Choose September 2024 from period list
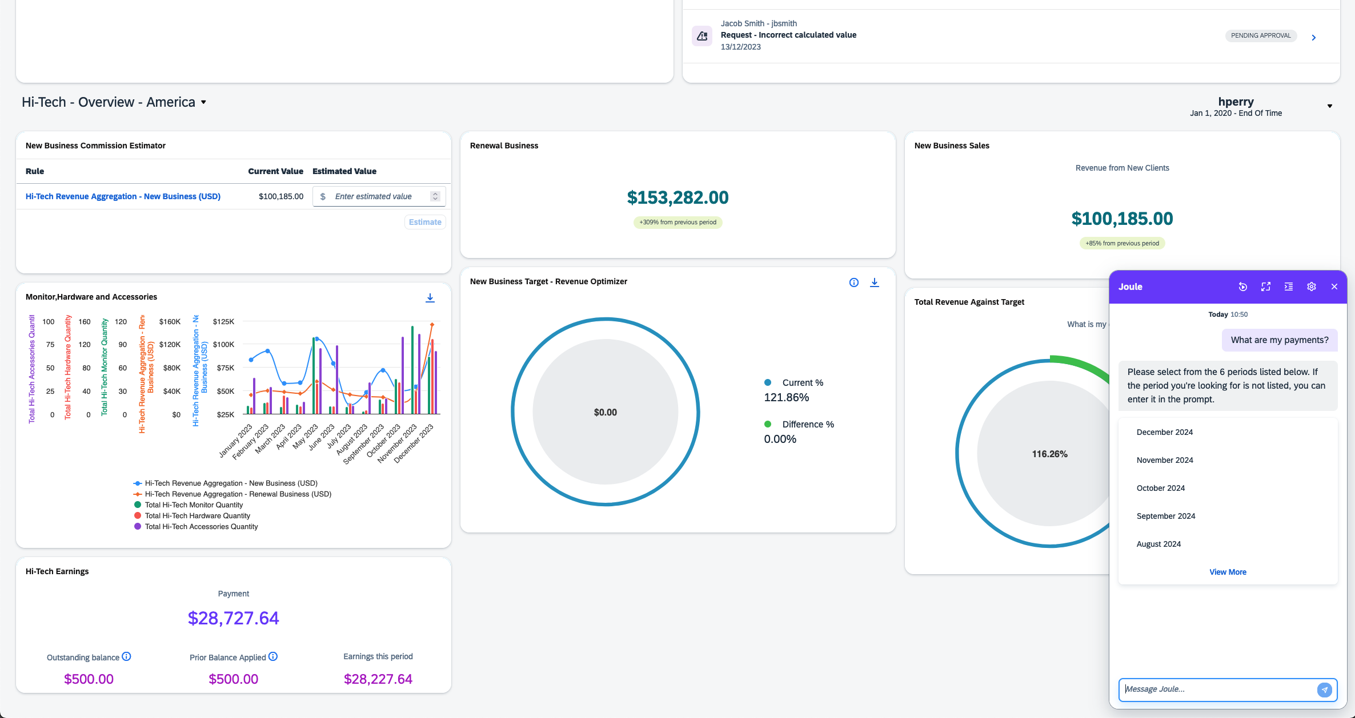 pyautogui.click(x=1165, y=516)
